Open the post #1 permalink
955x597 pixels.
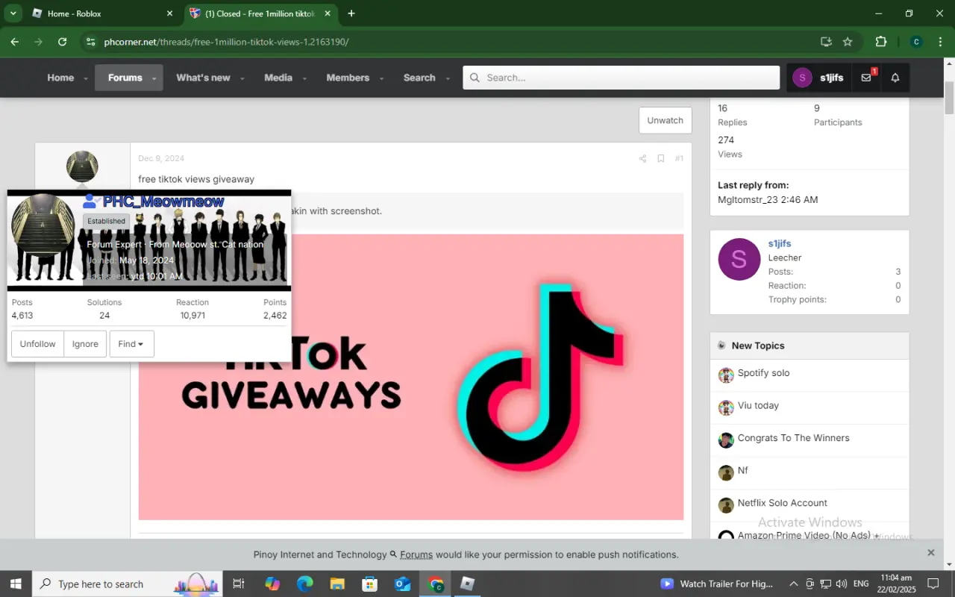679,158
